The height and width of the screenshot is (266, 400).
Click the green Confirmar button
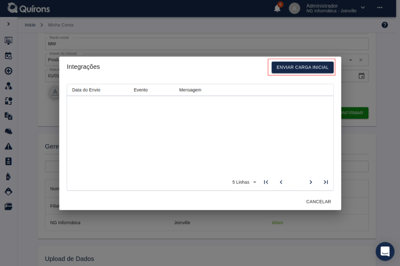tap(355, 113)
